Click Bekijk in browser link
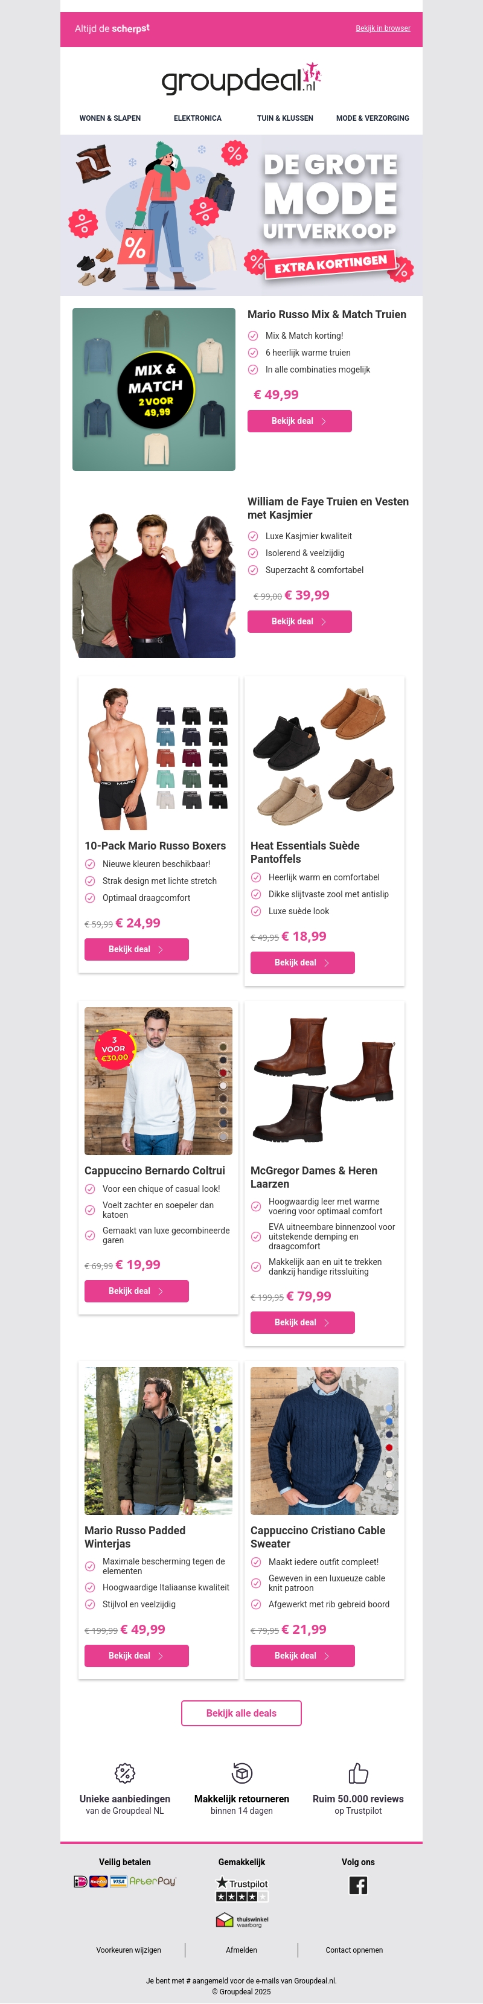This screenshot has width=483, height=2004. click(x=383, y=28)
